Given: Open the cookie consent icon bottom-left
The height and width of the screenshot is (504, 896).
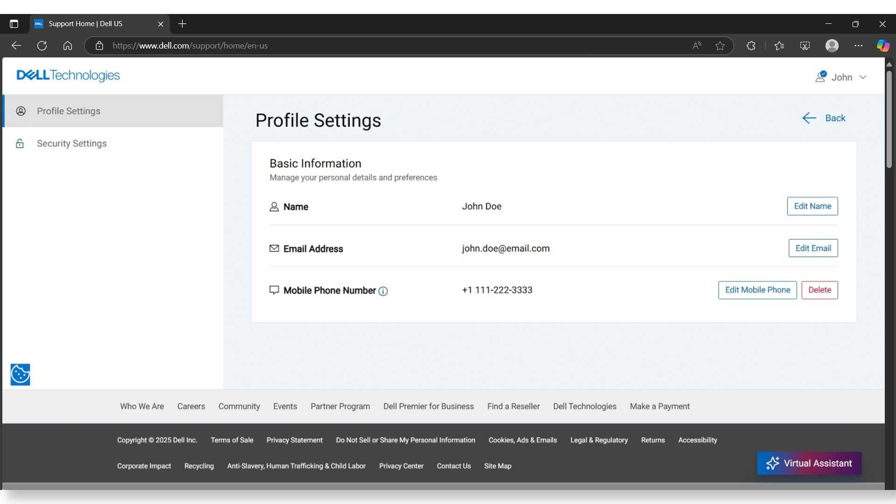Looking at the screenshot, I should [x=20, y=374].
